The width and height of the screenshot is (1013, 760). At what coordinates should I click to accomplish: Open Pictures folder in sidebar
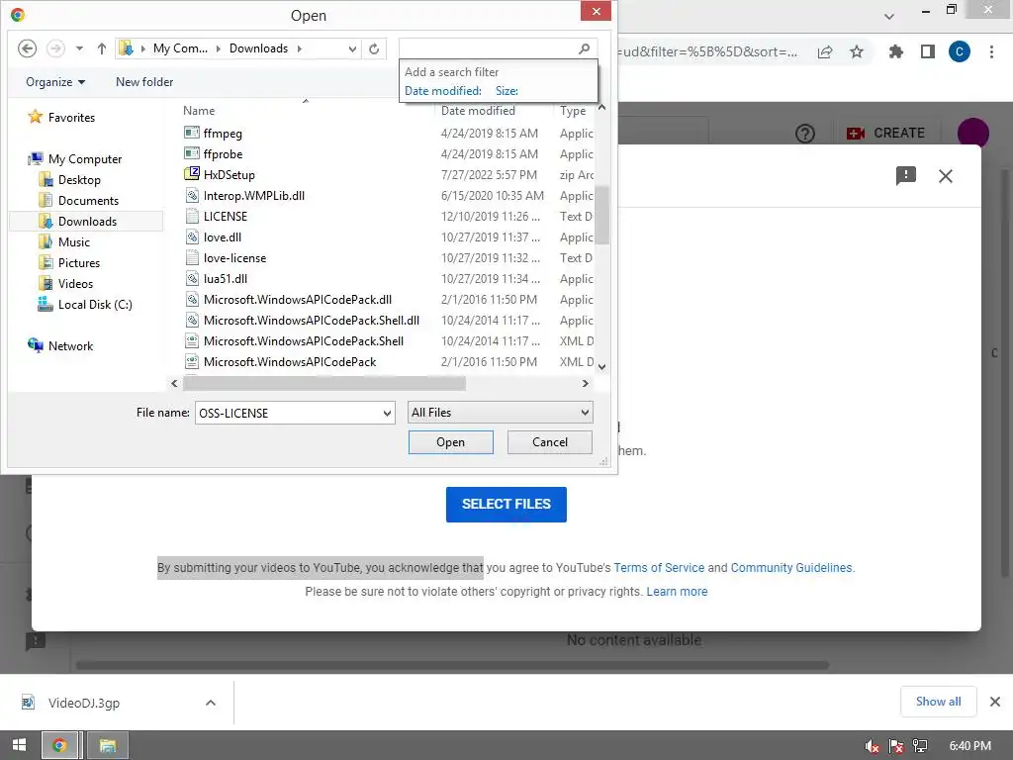(x=69, y=263)
